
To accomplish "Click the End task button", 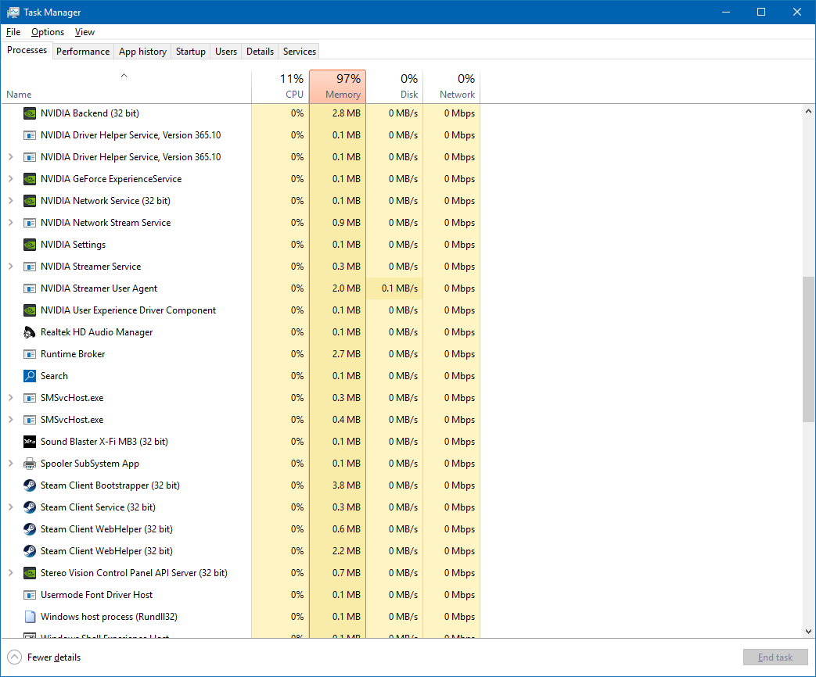I will pyautogui.click(x=775, y=657).
